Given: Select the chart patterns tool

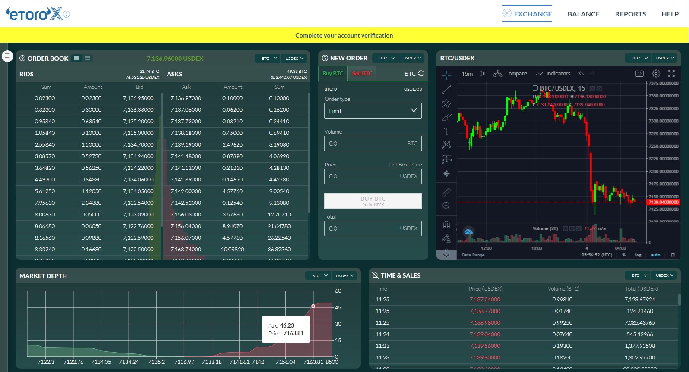Looking at the screenshot, I should 446,145.
